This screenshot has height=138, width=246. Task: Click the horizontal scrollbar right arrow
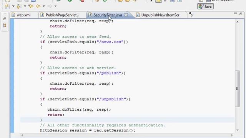coord(232,135)
